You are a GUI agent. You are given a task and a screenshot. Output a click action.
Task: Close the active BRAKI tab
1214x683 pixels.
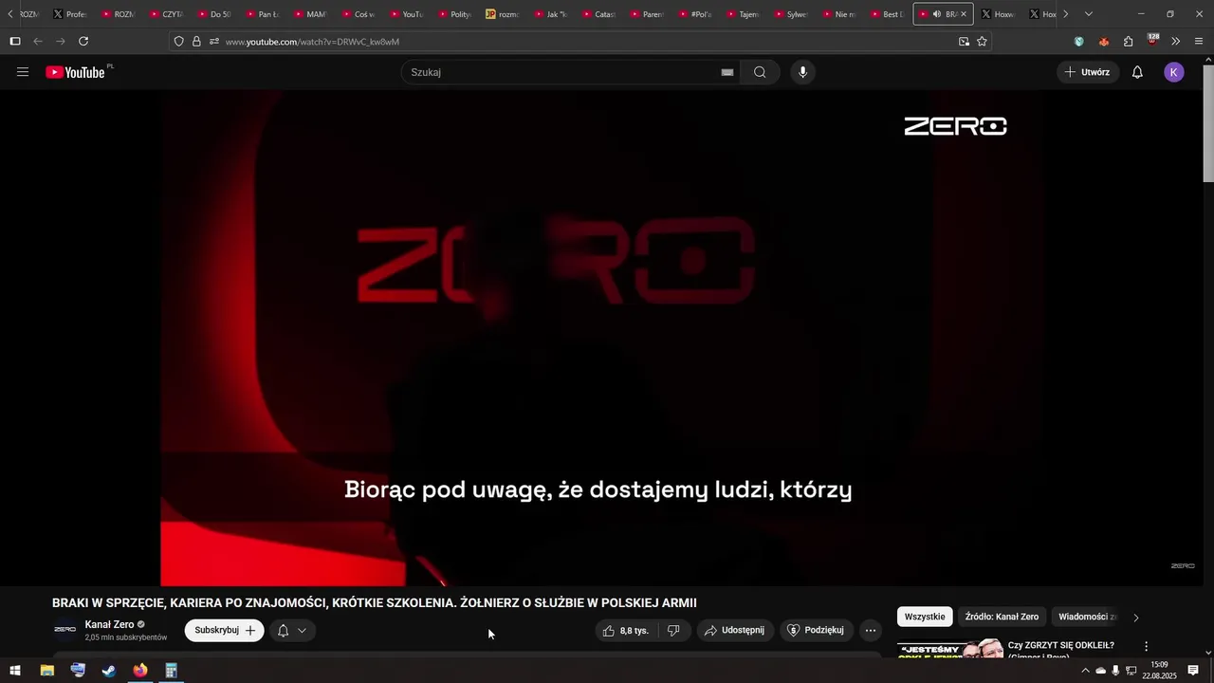[964, 14]
